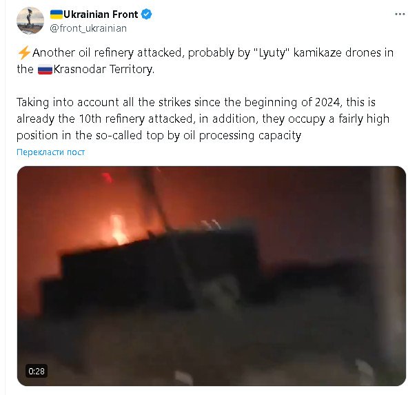The image size is (417, 395).
Task: Click the Russian flag emoji in post
Action: click(x=45, y=70)
